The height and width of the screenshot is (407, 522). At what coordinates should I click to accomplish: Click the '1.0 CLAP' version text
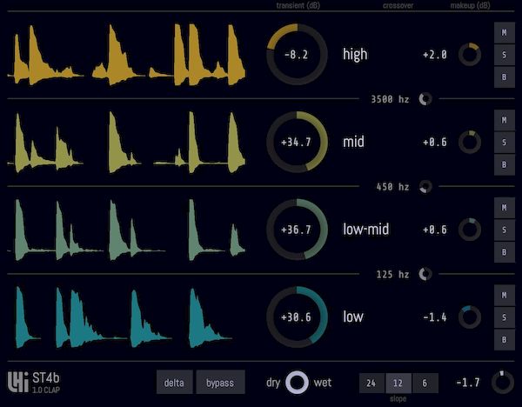point(46,390)
